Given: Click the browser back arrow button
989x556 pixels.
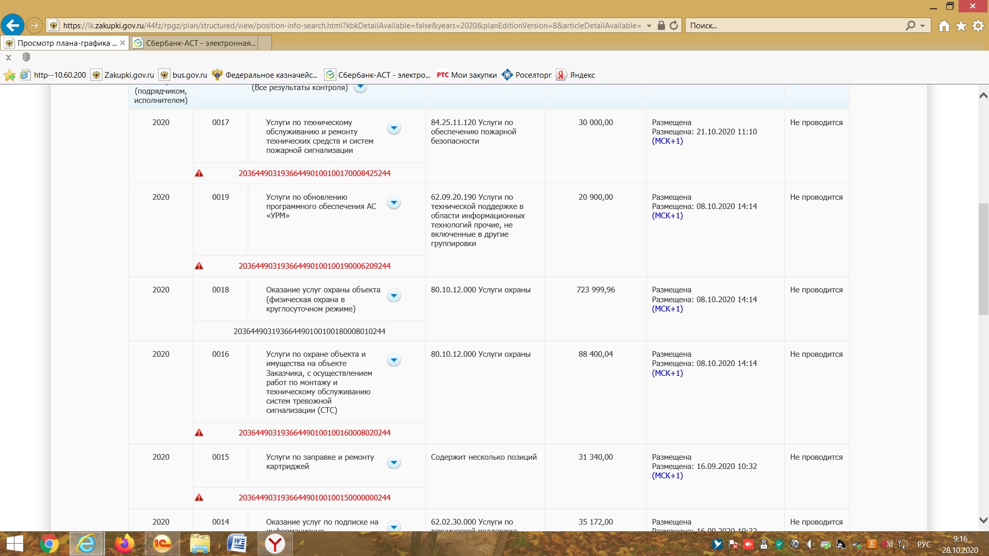Looking at the screenshot, I should (12, 25).
